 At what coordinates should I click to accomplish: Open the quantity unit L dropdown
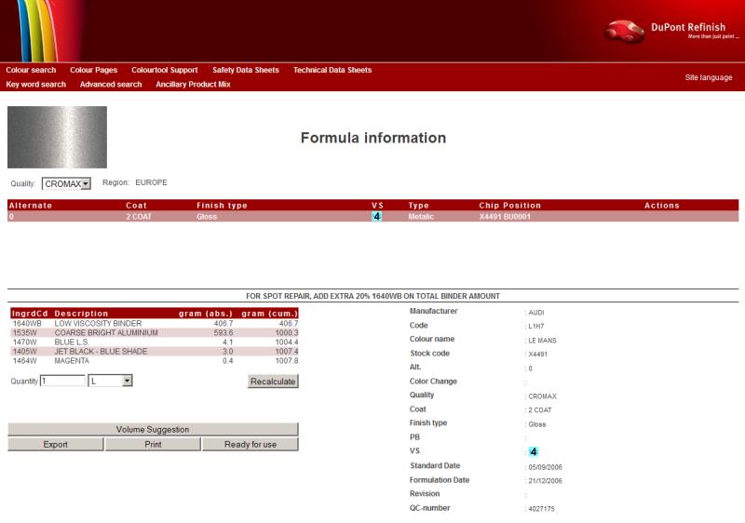pyautogui.click(x=111, y=381)
